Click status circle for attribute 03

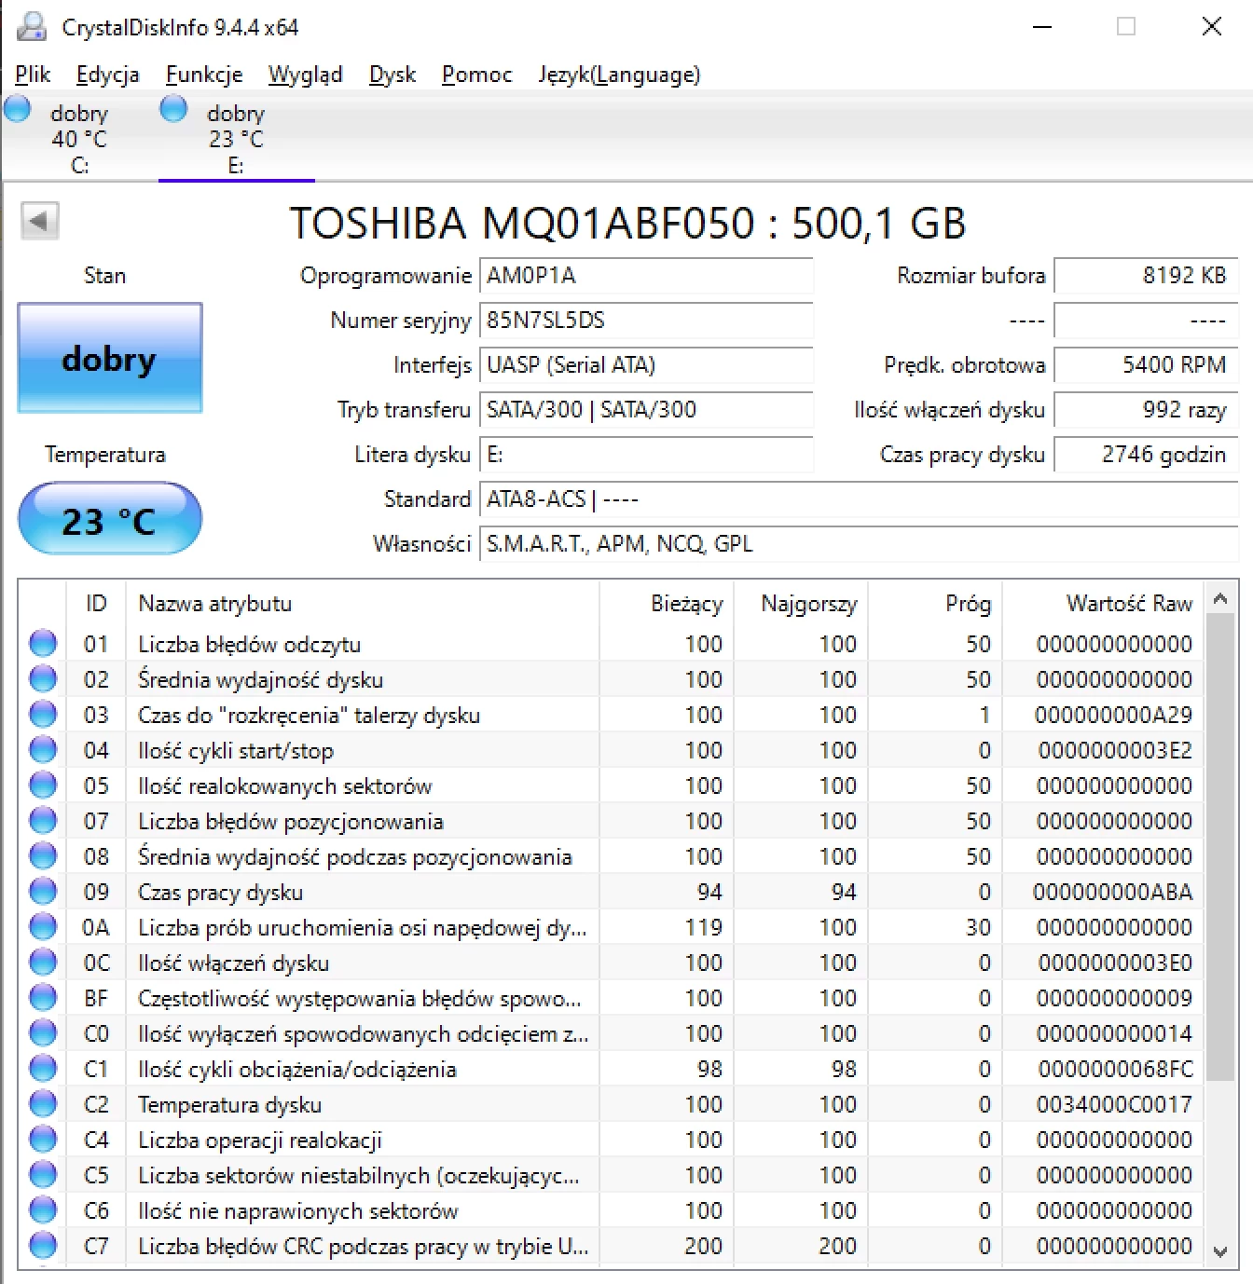click(43, 714)
